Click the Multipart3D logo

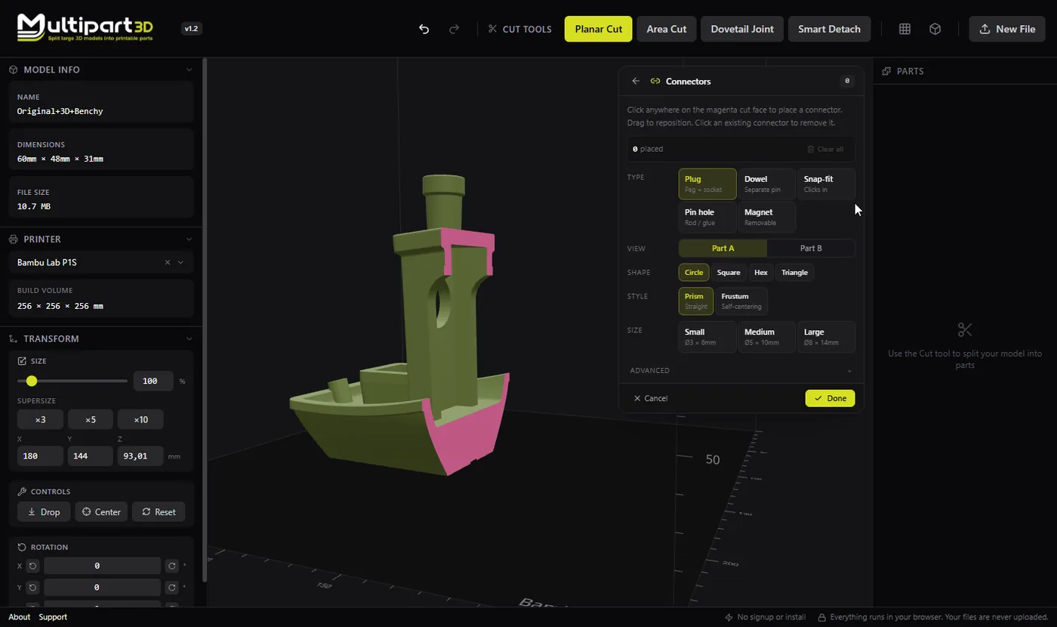(85, 28)
